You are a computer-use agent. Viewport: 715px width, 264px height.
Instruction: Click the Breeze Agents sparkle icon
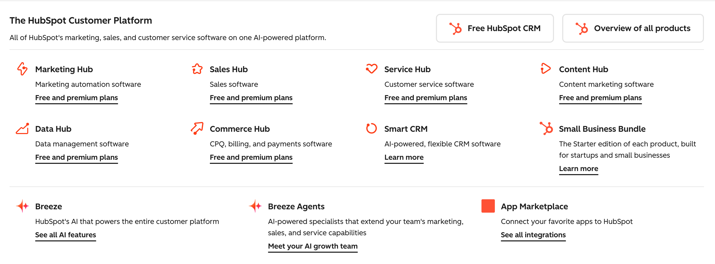(x=255, y=206)
